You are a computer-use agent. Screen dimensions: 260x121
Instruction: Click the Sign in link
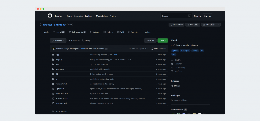click(x=198, y=16)
